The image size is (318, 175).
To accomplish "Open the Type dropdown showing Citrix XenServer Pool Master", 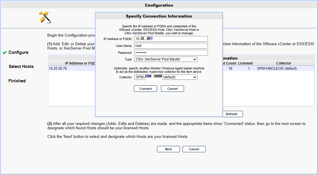I will 166,59.
